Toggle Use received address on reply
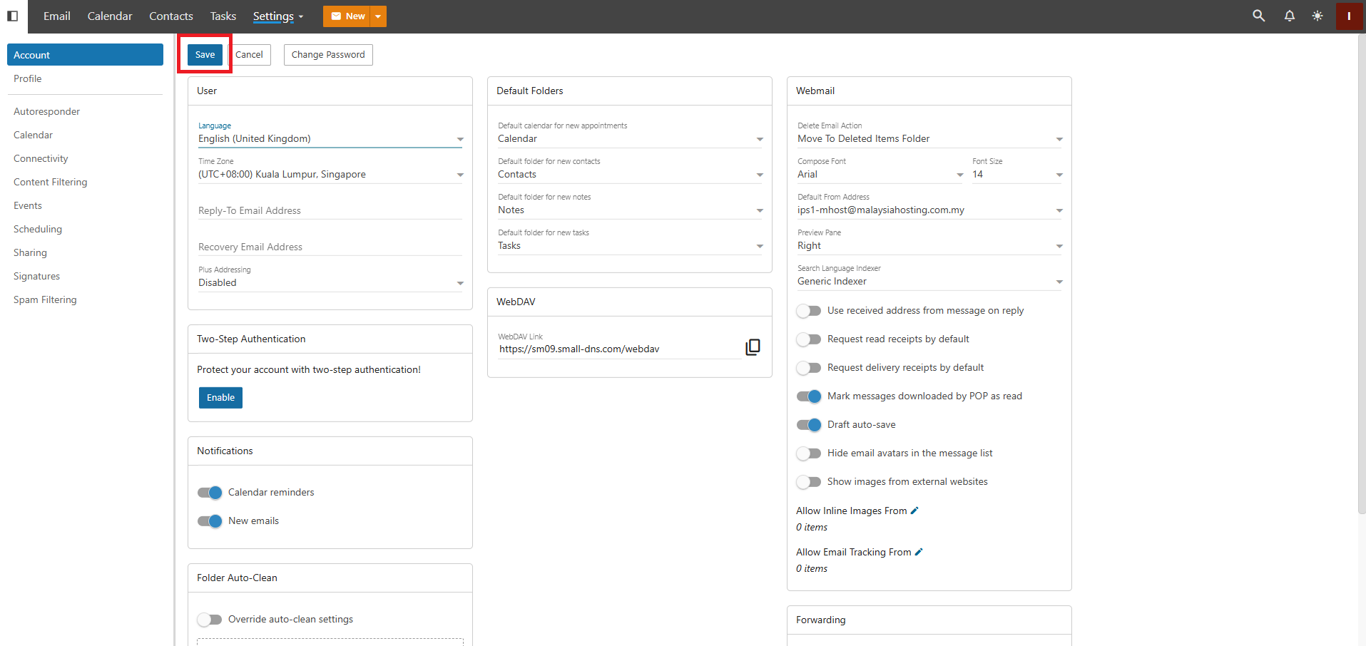This screenshot has width=1366, height=646. pos(809,311)
